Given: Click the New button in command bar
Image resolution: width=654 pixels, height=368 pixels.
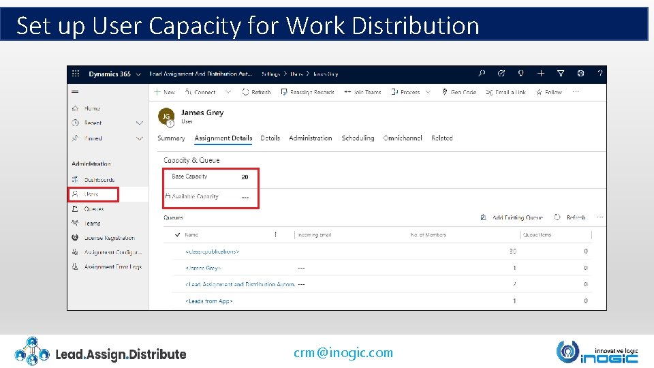Looking at the screenshot, I should [x=165, y=92].
